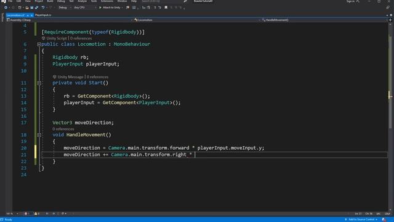Image resolution: width=394 pixels, height=222 pixels.
Task: Click the CRLF line ending indicator
Action: click(387, 214)
